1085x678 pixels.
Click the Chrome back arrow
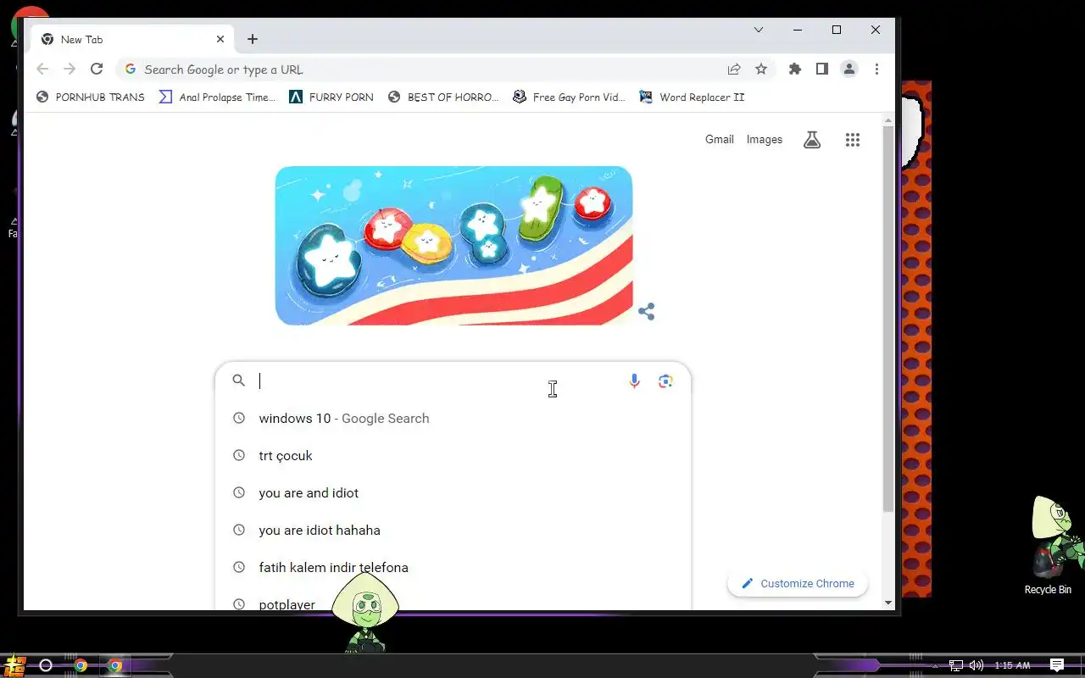(42, 69)
